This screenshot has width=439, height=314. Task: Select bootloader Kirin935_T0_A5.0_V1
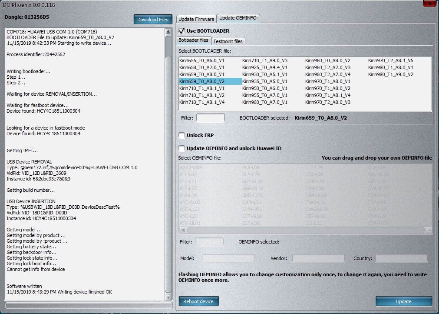[265, 81]
